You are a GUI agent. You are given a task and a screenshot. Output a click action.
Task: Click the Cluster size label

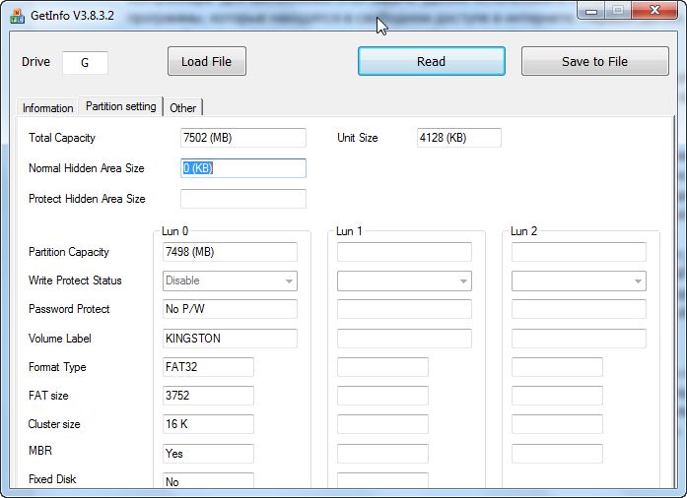pos(54,424)
